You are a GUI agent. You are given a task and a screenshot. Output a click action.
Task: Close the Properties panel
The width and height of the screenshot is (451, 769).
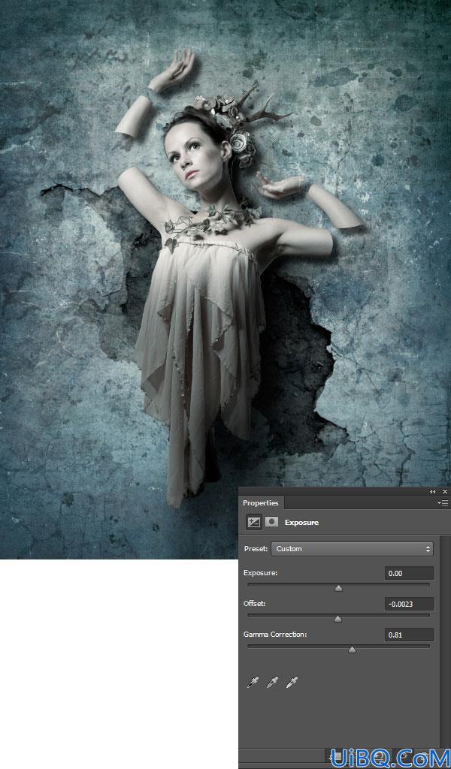click(x=445, y=491)
